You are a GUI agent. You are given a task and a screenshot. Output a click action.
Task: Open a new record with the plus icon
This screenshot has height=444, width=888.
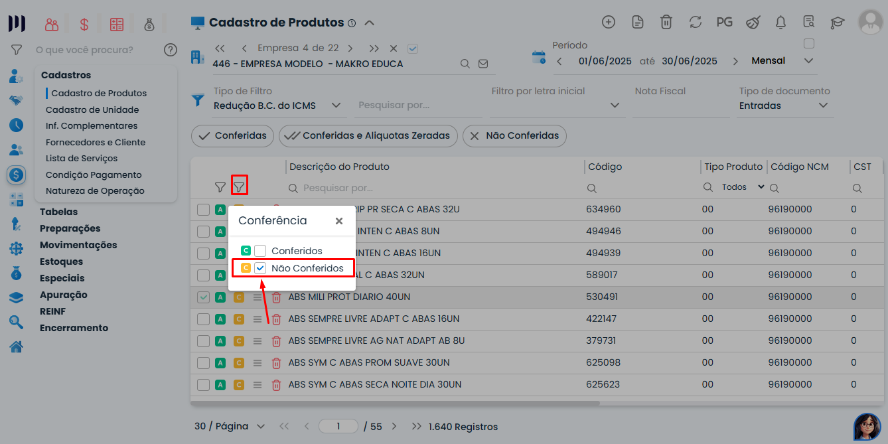(x=609, y=21)
